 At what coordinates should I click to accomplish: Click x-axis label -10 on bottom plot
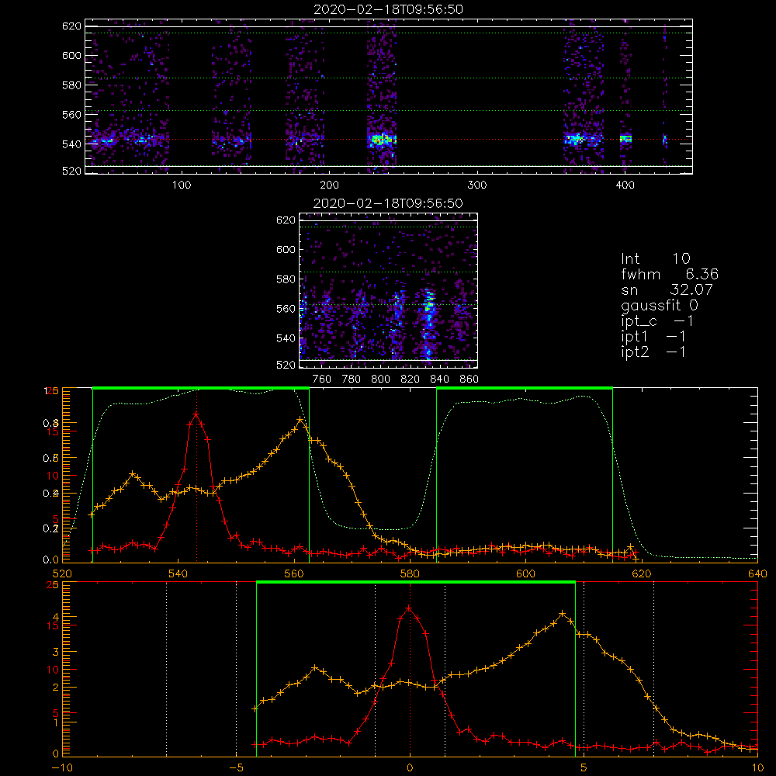[x=62, y=767]
